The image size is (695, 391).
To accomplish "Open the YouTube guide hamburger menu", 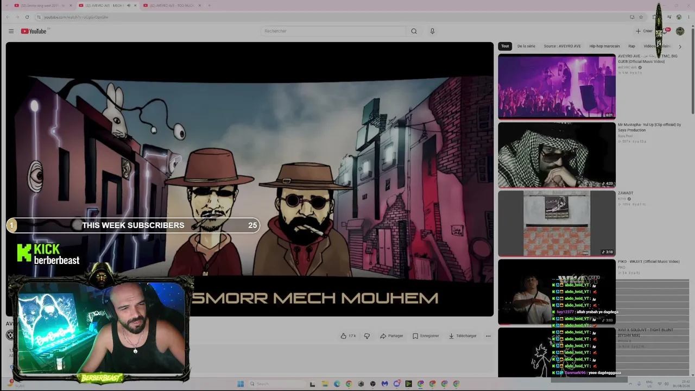I will (x=11, y=31).
